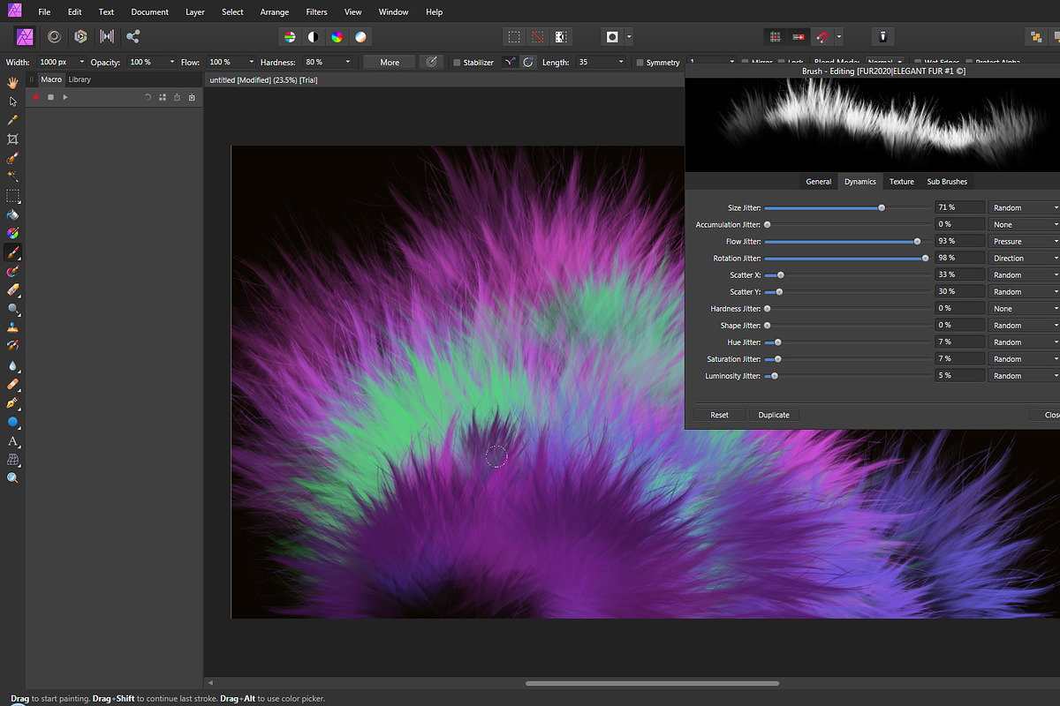Open the Rotation Jitter Direction dropdown
This screenshot has width=1060, height=706.
(x=1023, y=258)
